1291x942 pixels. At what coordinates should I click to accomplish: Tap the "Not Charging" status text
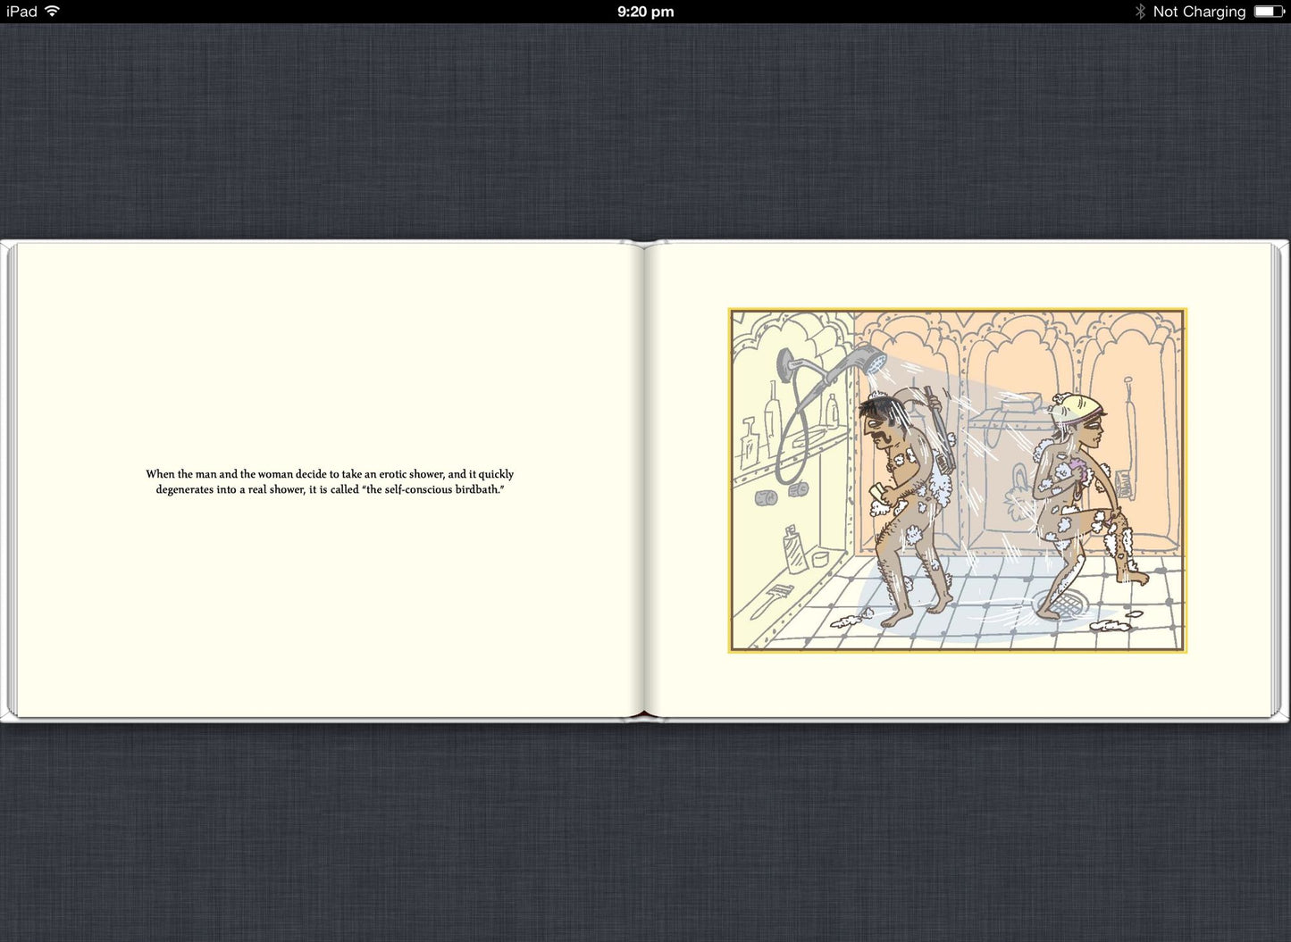point(1199,12)
